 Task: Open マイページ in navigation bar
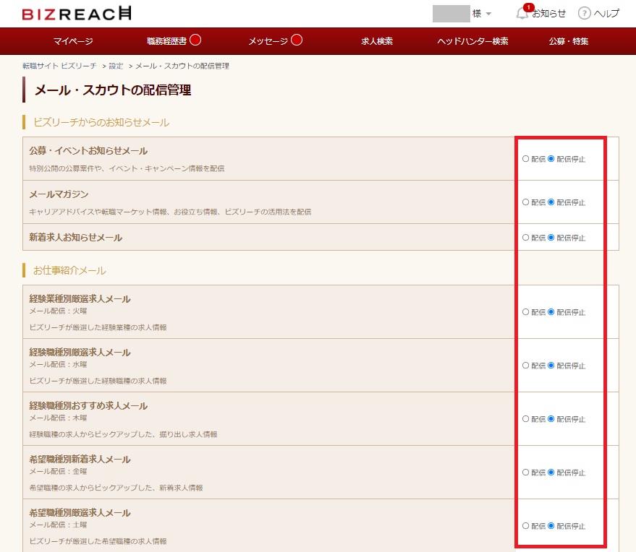[x=73, y=41]
